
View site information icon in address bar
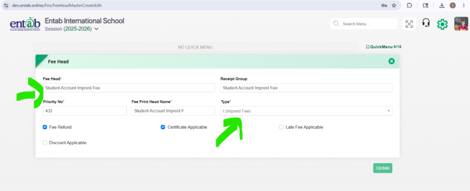(x=6, y=5)
